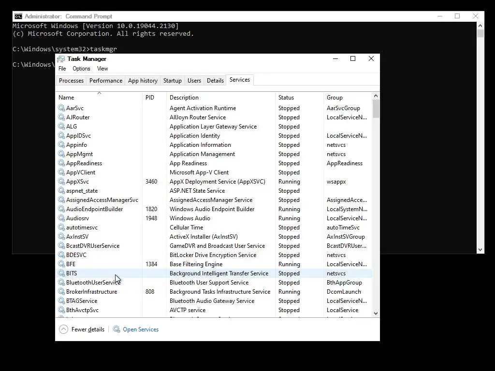Click the gear icon beside BITS
The image size is (495, 371).
tap(61, 273)
